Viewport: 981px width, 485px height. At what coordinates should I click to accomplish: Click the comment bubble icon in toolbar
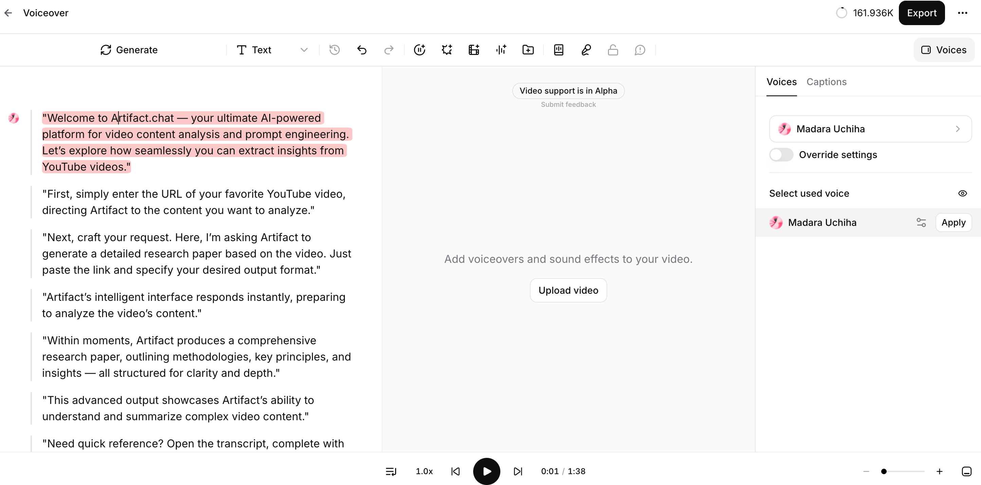pyautogui.click(x=640, y=50)
